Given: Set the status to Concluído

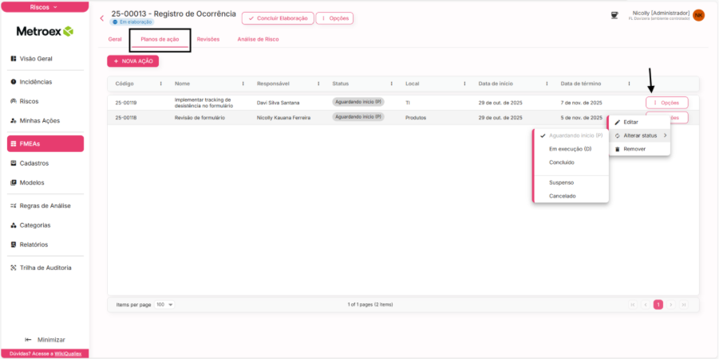Looking at the screenshot, I should pos(561,162).
